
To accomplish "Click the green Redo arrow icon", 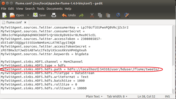I will pos(81,15).
